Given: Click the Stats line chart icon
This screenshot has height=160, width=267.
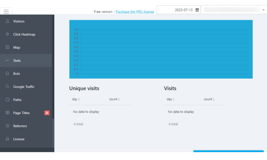Looking at the screenshot, I should pos(7,60).
